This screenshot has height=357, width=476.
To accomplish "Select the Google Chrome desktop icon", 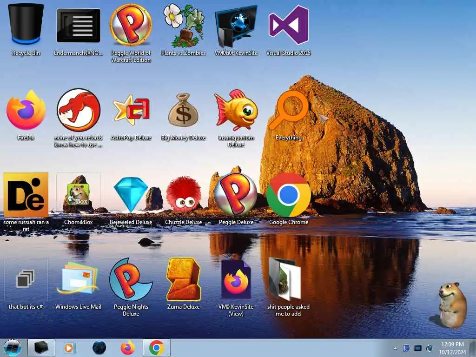I will (288, 199).
